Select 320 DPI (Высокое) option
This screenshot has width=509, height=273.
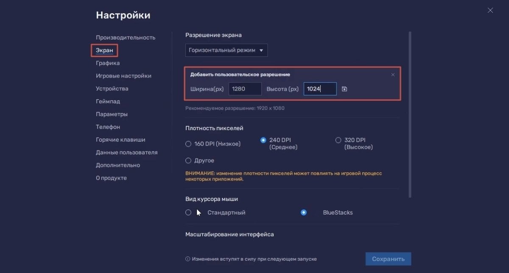point(338,140)
